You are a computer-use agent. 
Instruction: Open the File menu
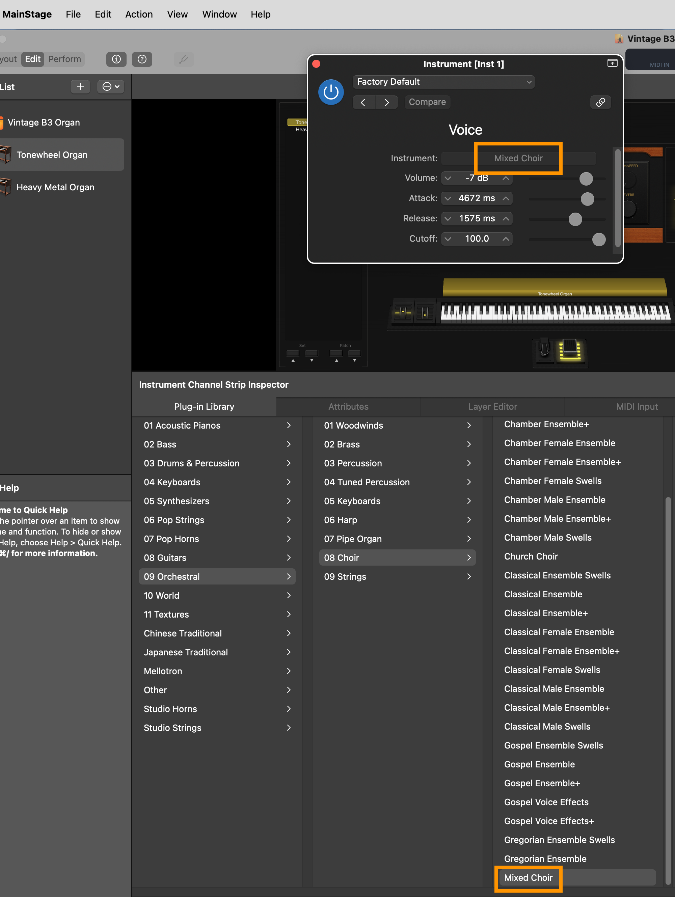pyautogui.click(x=73, y=14)
